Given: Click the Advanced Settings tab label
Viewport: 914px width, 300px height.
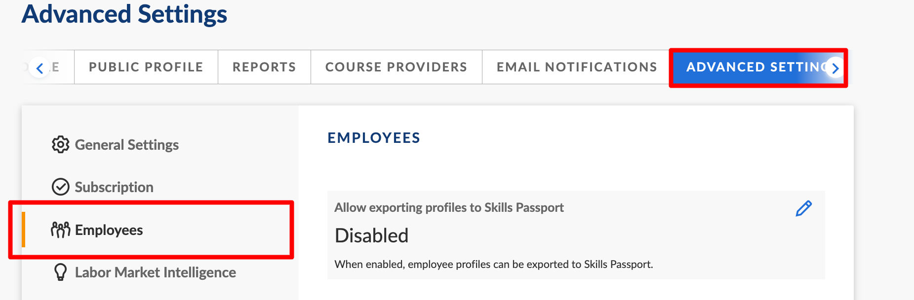Looking at the screenshot, I should click(x=753, y=67).
